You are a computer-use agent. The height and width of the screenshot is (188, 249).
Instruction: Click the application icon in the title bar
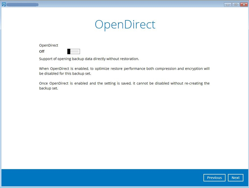point(4,4)
